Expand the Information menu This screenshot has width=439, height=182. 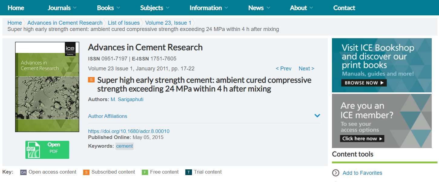tap(209, 8)
